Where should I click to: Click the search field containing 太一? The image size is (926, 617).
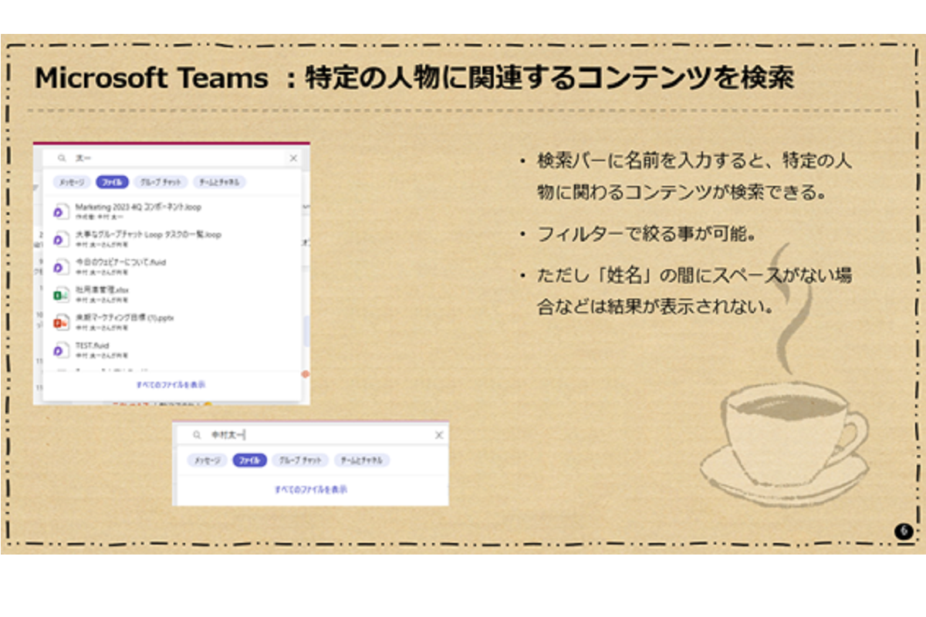[x=173, y=158]
